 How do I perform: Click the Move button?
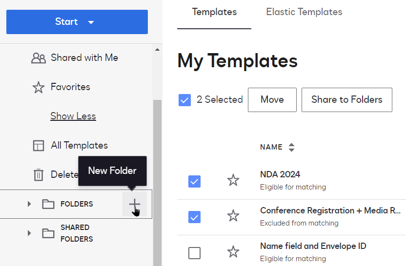point(272,100)
